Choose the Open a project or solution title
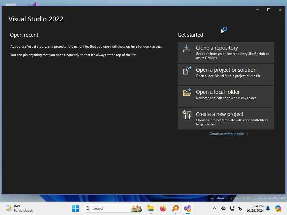The width and height of the screenshot is (287, 215). pyautogui.click(x=226, y=70)
